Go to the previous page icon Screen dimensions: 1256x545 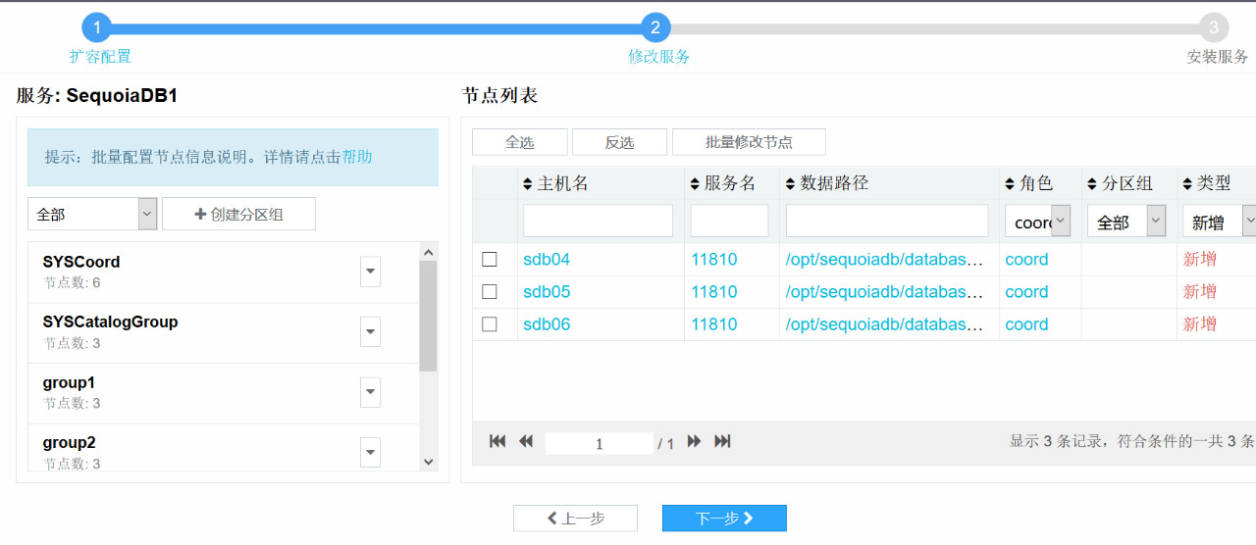(526, 442)
